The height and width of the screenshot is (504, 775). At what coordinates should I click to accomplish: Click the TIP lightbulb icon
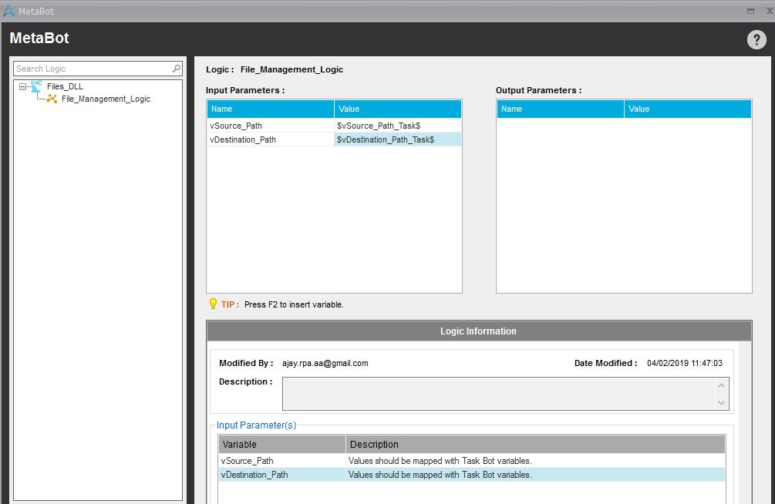click(213, 304)
